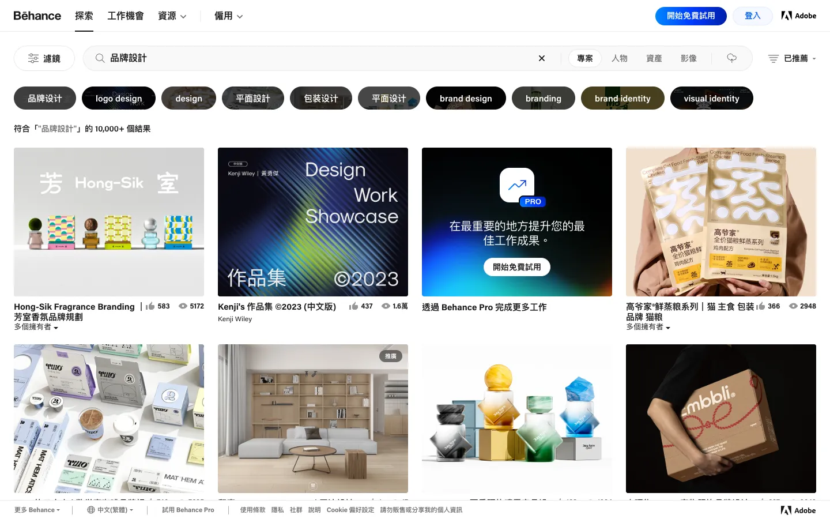The image size is (830, 519).
Task: Click the 開始免費試用 header button
Action: (691, 16)
